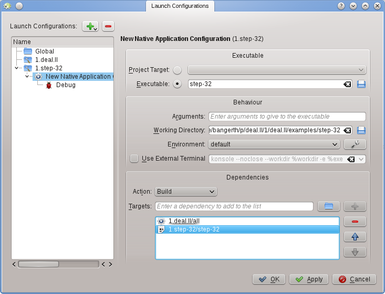Move selected dependency down

click(355, 252)
